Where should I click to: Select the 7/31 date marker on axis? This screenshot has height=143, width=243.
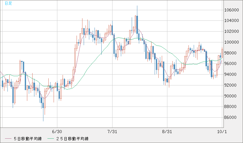coord(112,131)
